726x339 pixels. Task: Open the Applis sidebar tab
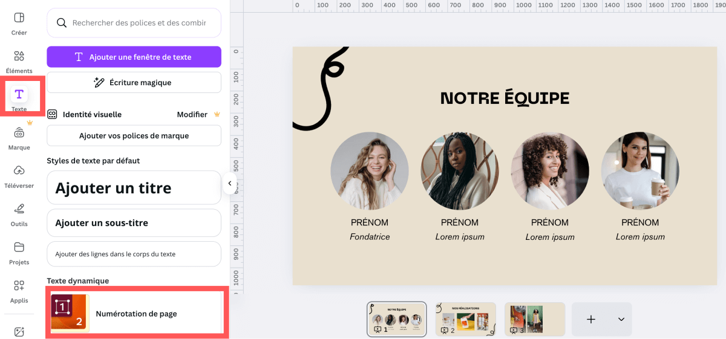pyautogui.click(x=19, y=291)
